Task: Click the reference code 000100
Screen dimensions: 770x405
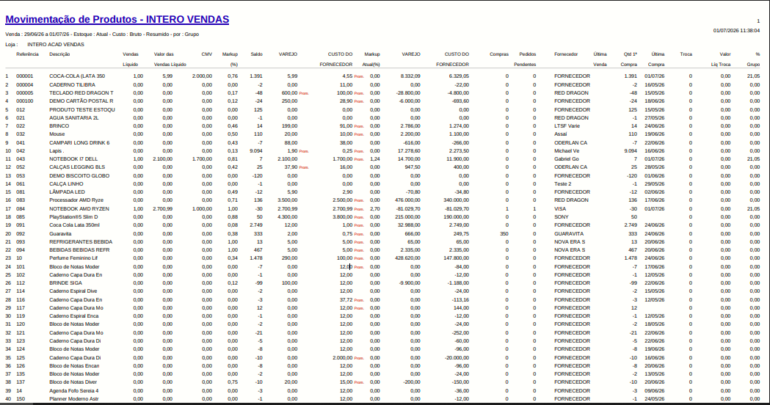Action: [x=24, y=101]
